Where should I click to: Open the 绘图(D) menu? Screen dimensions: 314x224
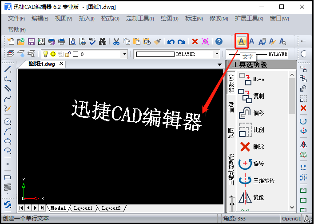point(169,18)
